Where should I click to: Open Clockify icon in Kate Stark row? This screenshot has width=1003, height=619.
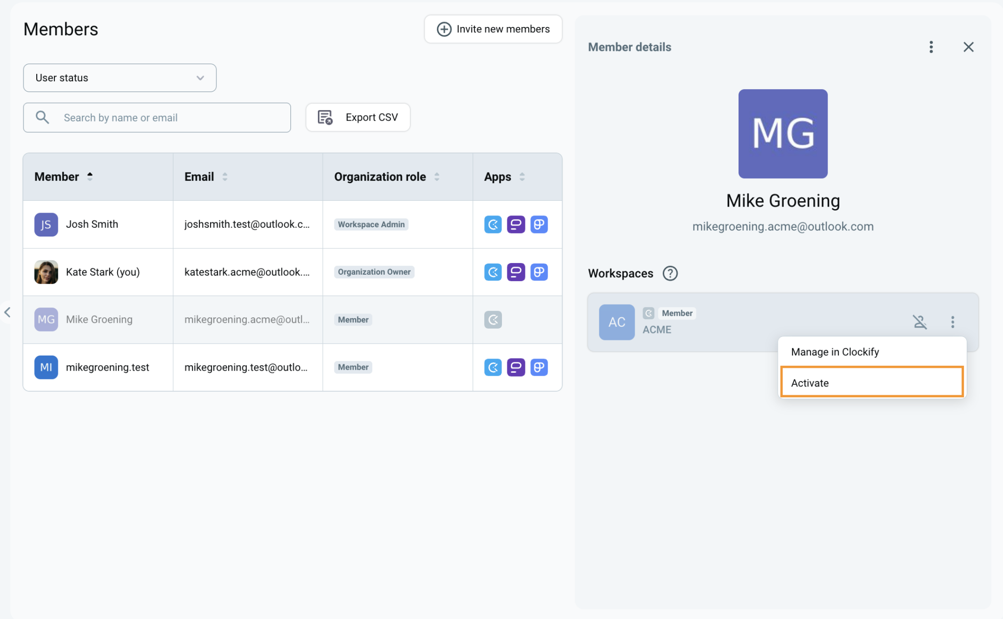(493, 272)
